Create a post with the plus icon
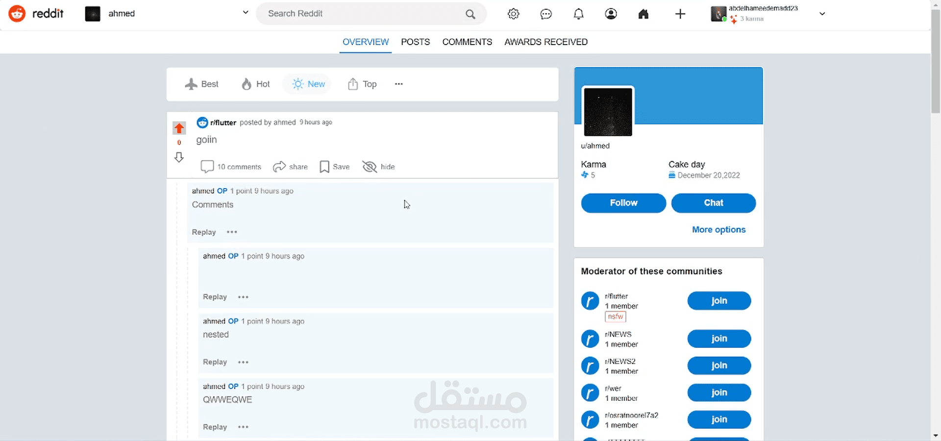Viewport: 941px width, 441px height. pyautogui.click(x=680, y=14)
